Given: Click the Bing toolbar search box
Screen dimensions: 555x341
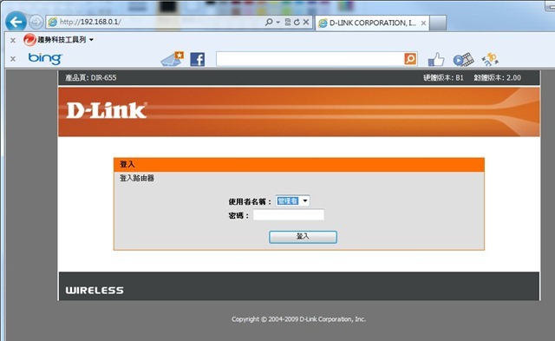Looking at the screenshot, I should pyautogui.click(x=310, y=59).
